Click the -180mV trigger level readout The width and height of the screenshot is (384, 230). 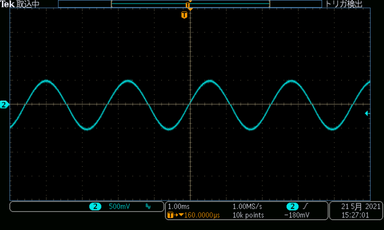pos(296,215)
